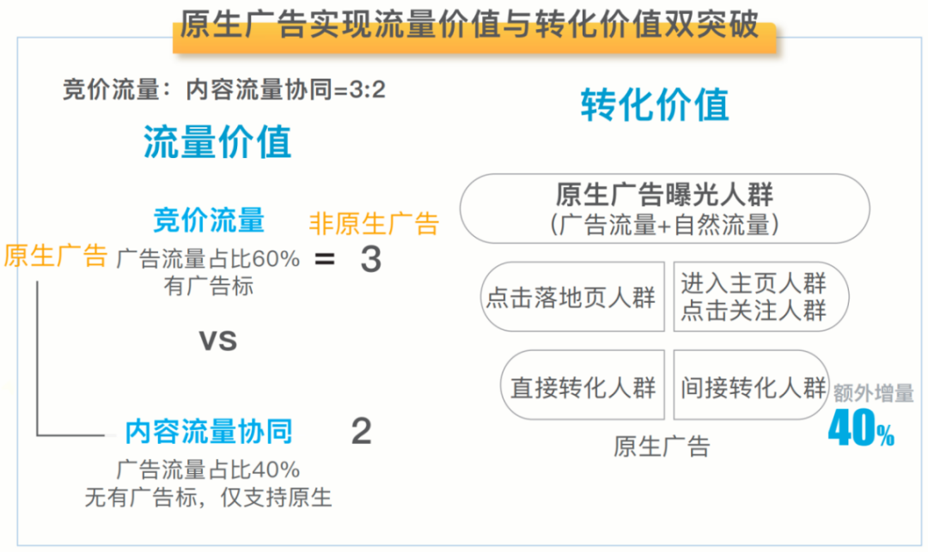Select the '流量价值' blue heading
This screenshot has width=928, height=552.
tap(217, 143)
